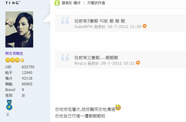This screenshot has height=122, width=186.
Task: Click the gold star rank icon
Action: (22, 60)
